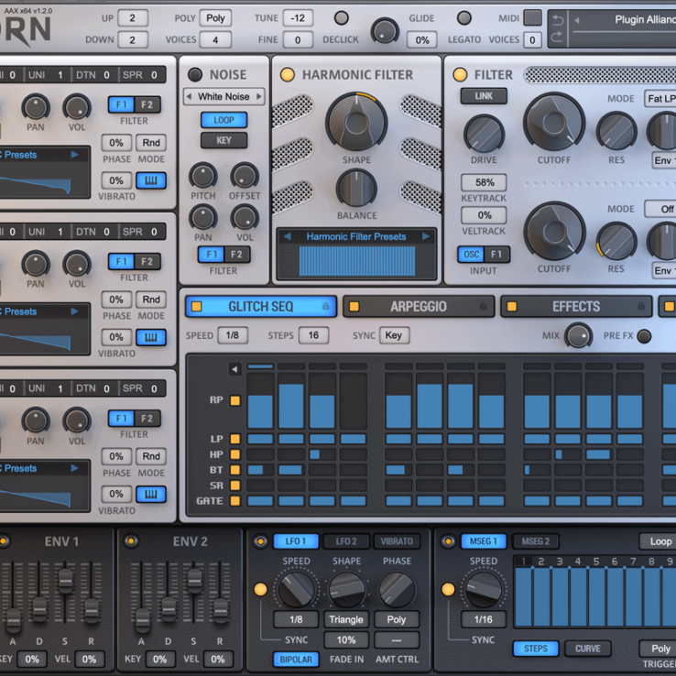Select the Vibrato tab
Viewport: 676px width, 676px height.
click(397, 541)
